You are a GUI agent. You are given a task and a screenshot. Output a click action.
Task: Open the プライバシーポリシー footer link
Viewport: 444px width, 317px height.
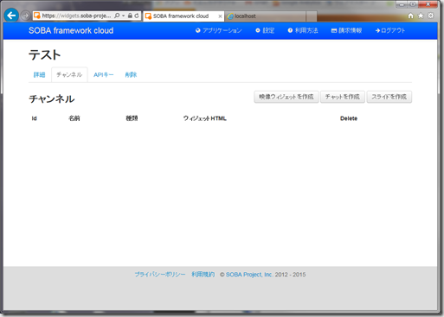pyautogui.click(x=160, y=275)
